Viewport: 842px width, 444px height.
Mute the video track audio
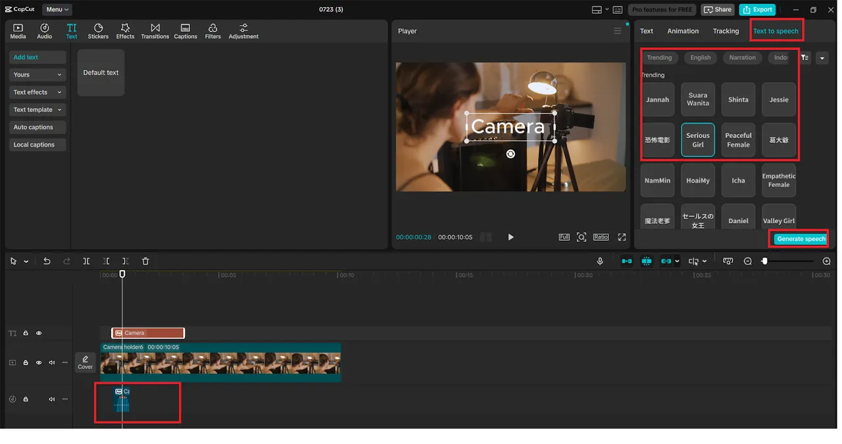click(52, 363)
